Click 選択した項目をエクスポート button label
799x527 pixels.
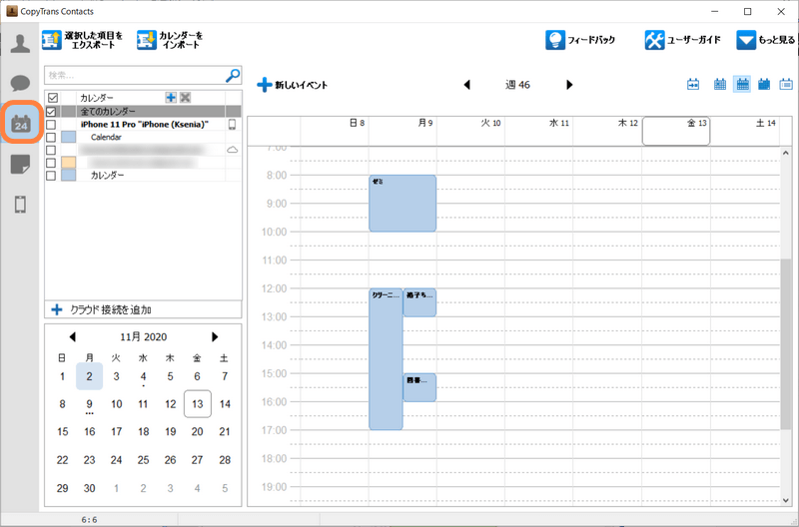click(x=94, y=40)
